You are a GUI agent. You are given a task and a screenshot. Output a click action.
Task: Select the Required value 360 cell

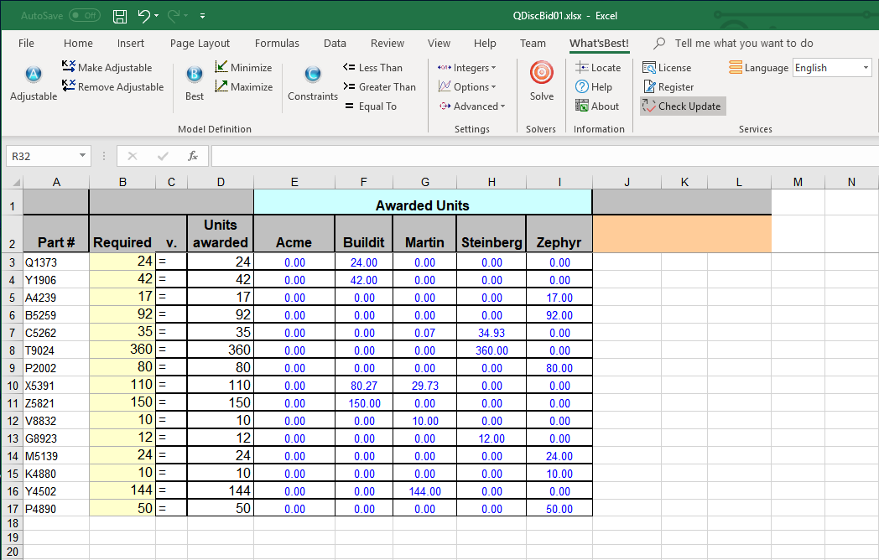122,350
